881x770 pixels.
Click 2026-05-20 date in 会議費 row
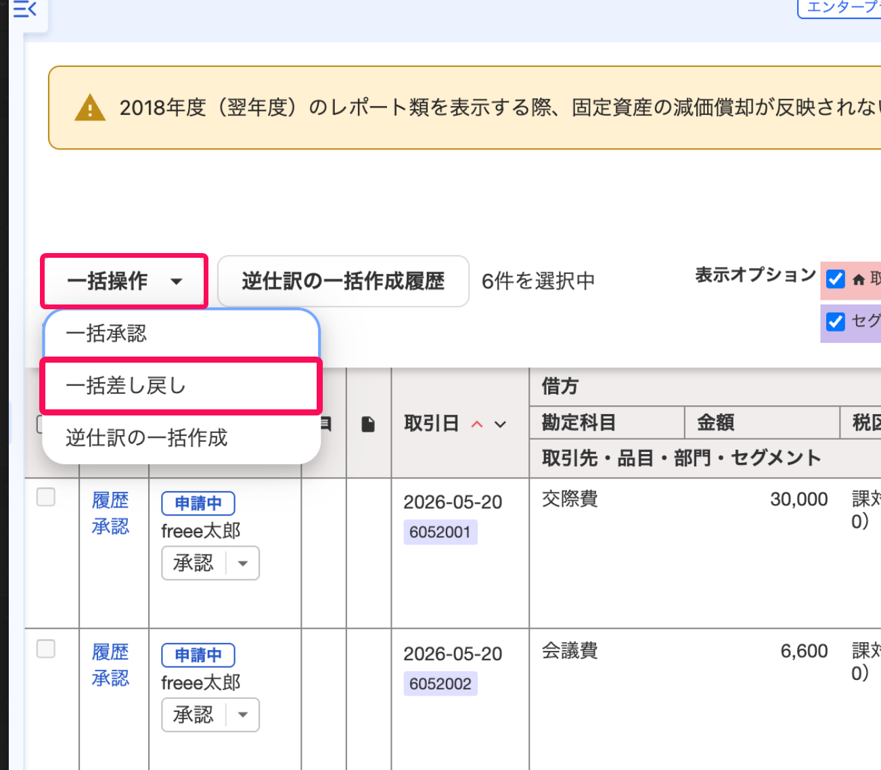click(453, 654)
